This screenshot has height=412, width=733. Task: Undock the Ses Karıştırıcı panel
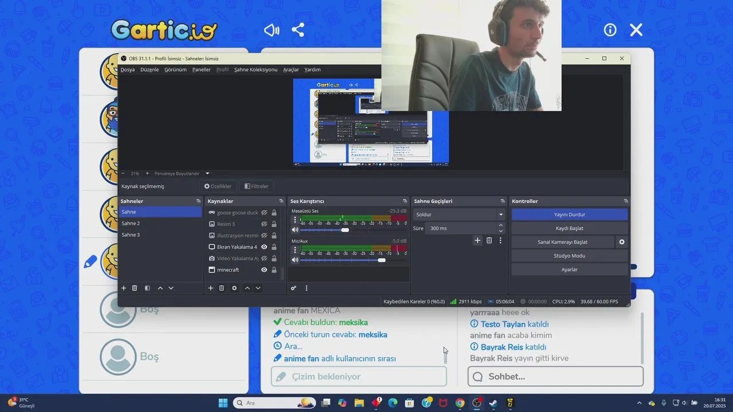[405, 201]
